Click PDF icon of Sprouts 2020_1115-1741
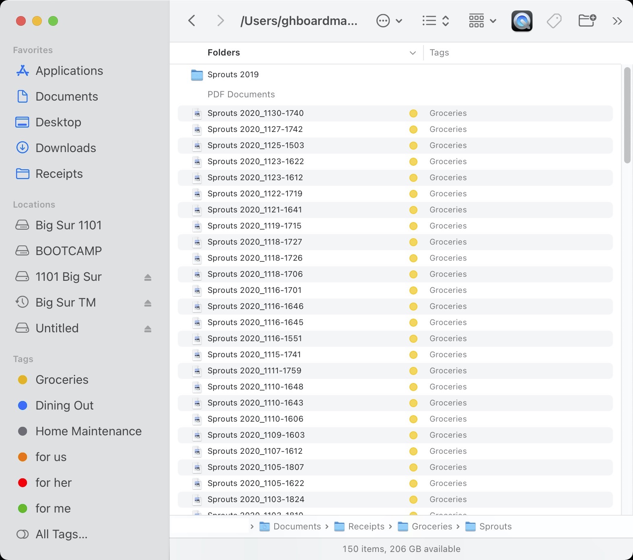633x560 pixels. click(197, 355)
